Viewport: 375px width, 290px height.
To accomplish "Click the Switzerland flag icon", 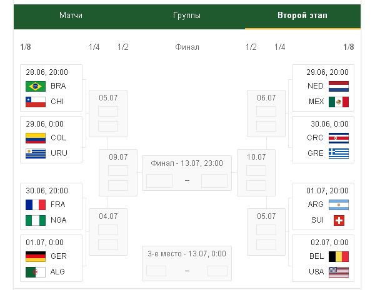I will [x=339, y=220].
